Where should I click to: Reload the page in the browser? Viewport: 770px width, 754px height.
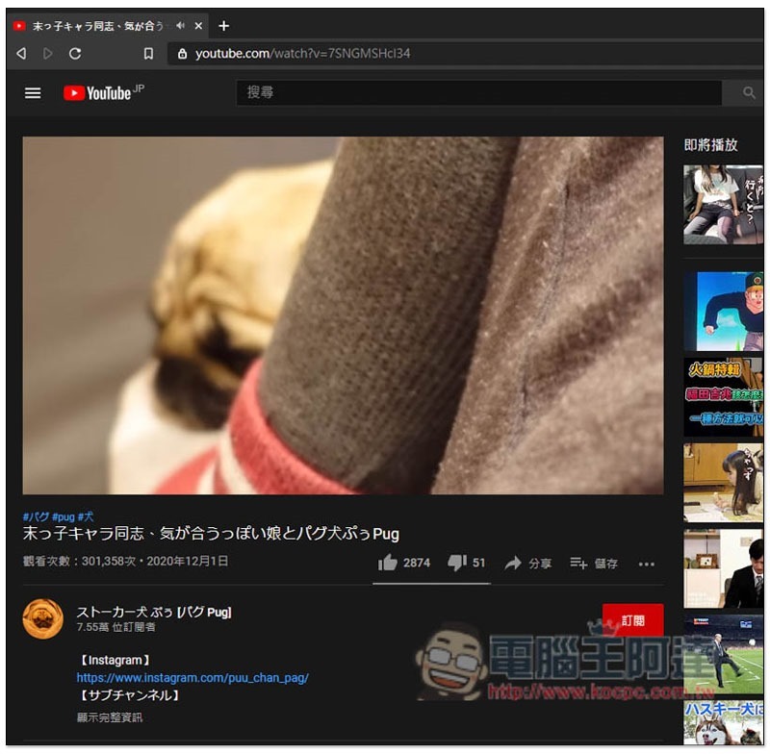pos(75,54)
